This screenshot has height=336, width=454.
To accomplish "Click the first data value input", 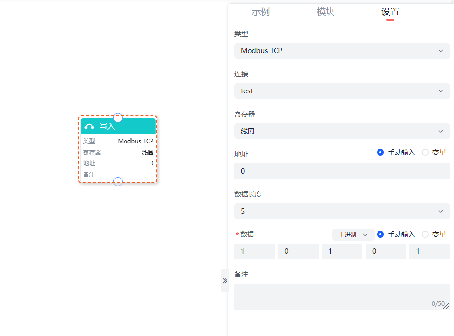I will [254, 251].
